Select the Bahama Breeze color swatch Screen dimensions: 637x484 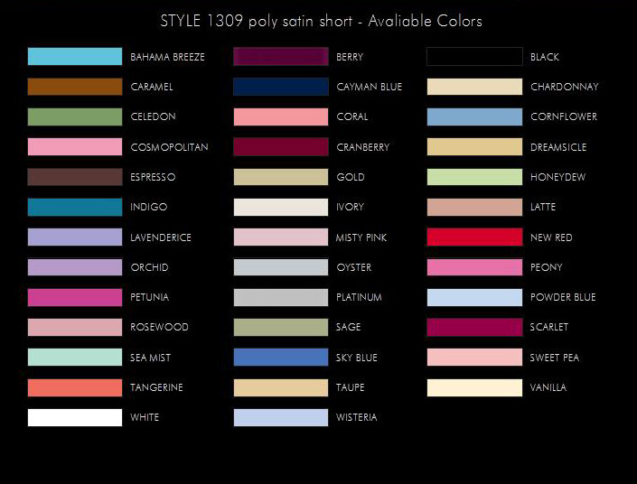pos(75,57)
